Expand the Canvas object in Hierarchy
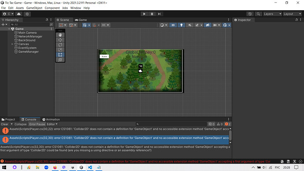Viewport: 304px width, 171px height. (x=12, y=44)
